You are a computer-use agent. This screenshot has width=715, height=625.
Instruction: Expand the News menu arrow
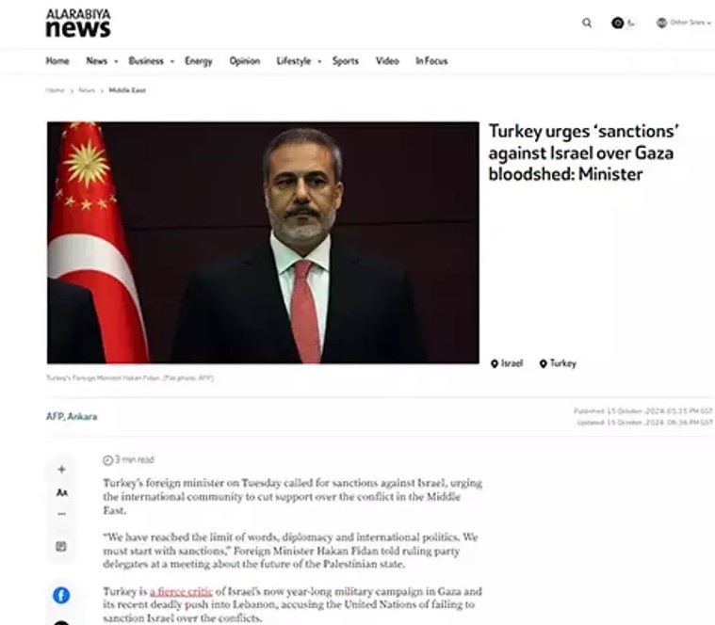tap(116, 61)
